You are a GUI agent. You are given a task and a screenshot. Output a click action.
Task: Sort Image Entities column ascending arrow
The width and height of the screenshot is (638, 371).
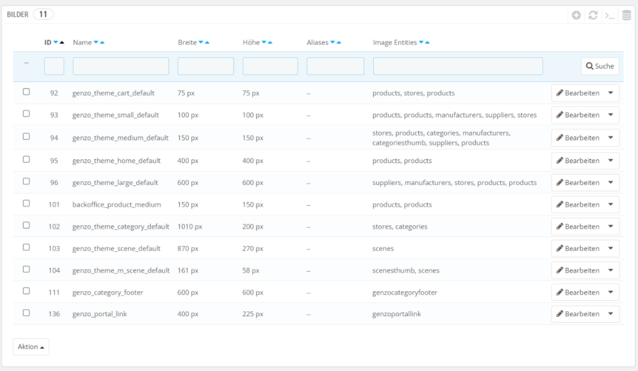click(x=427, y=43)
